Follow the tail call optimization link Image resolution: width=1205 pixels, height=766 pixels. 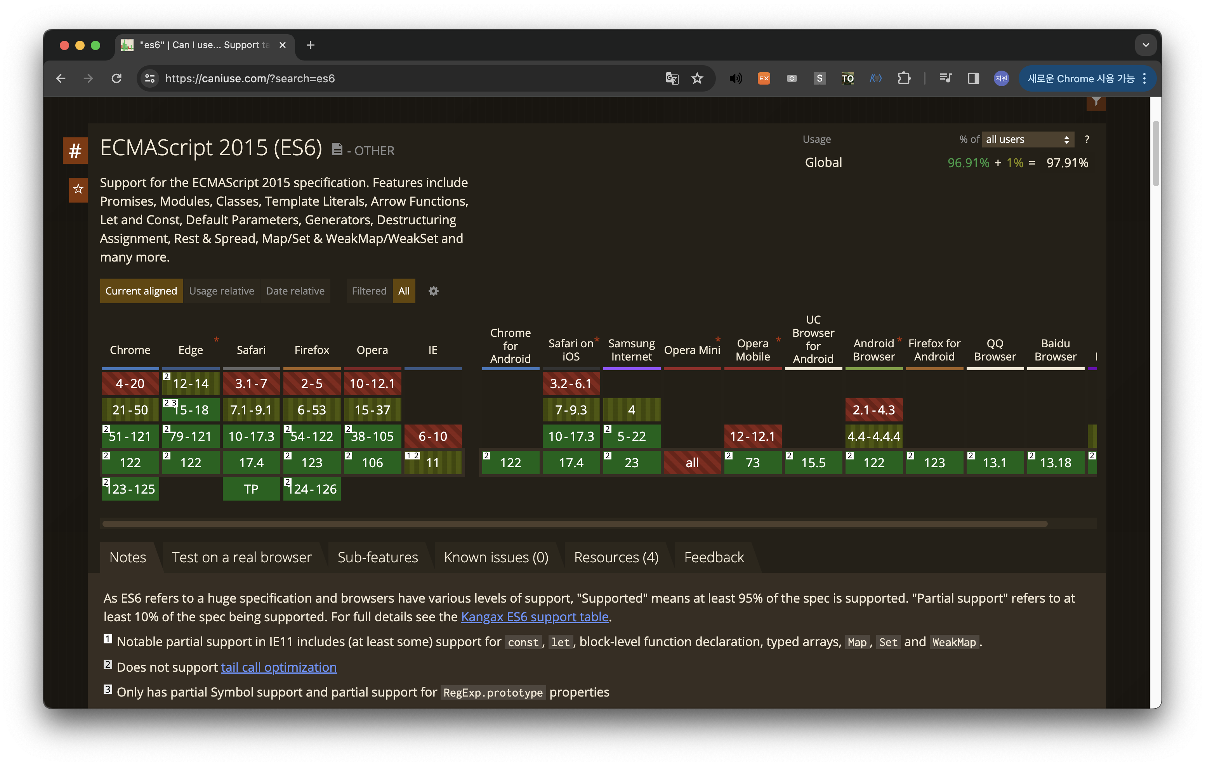click(x=279, y=667)
